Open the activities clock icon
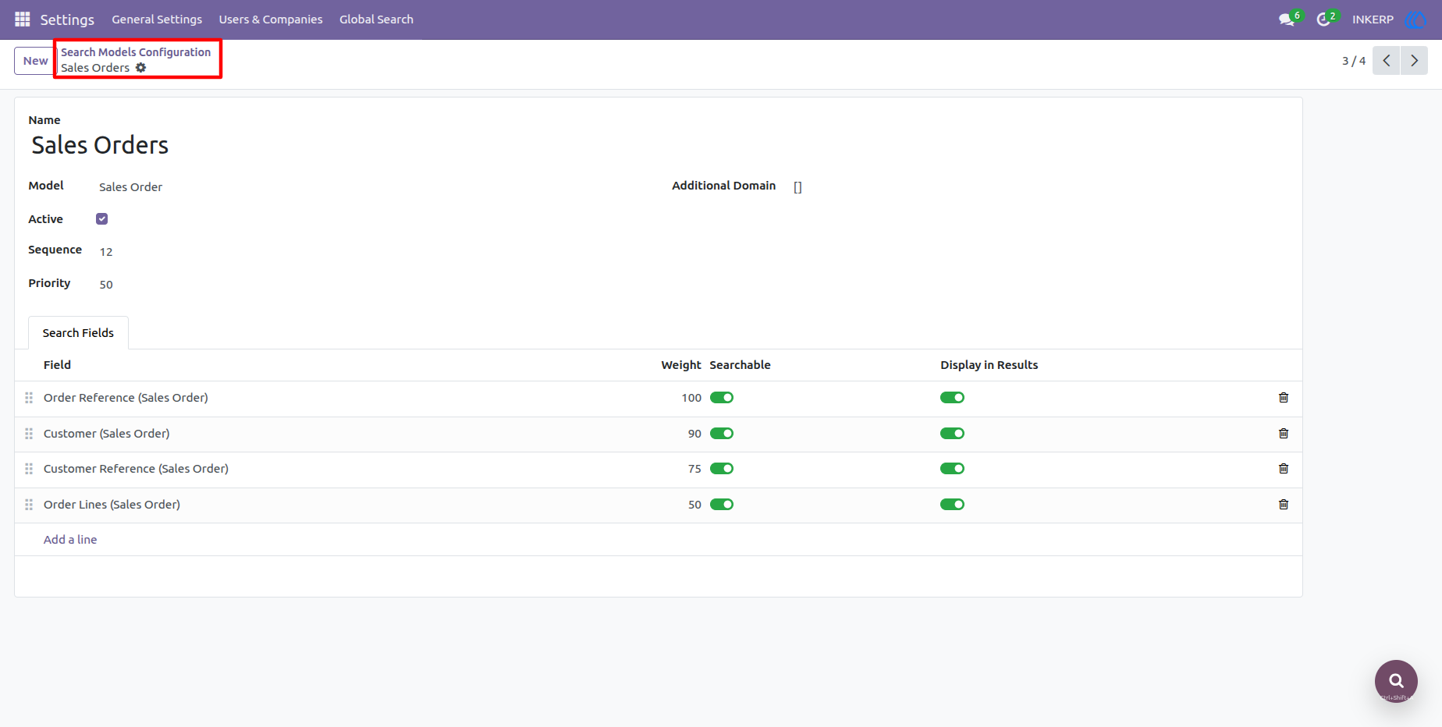Image resolution: width=1442 pixels, height=727 pixels. [x=1323, y=20]
